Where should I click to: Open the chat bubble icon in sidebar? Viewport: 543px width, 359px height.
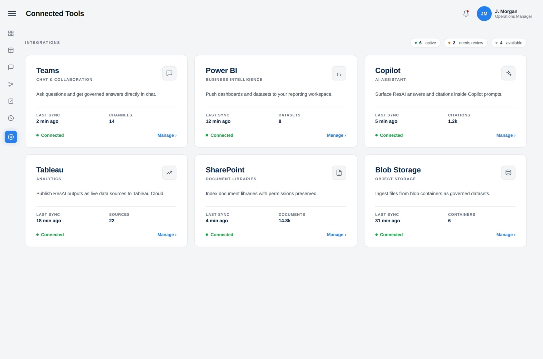click(x=11, y=67)
